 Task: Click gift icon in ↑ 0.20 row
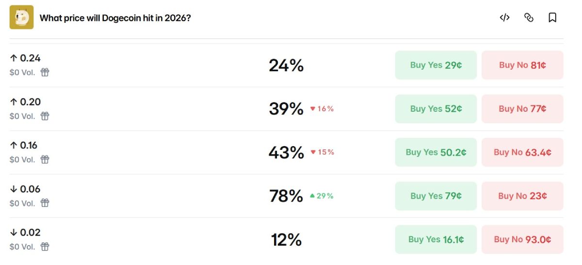click(45, 116)
